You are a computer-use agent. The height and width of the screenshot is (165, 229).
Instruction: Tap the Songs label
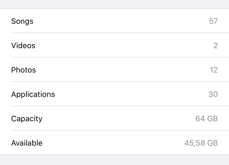point(22,21)
